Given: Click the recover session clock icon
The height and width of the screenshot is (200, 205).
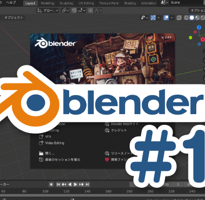Looking at the screenshot, I should coord(41,160).
